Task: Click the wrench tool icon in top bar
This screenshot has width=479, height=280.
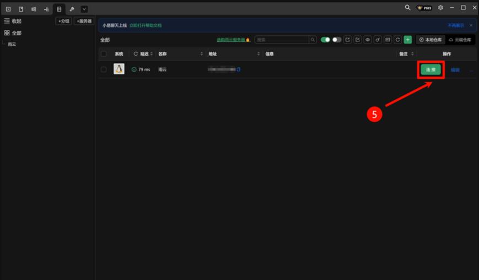Action: point(72,9)
